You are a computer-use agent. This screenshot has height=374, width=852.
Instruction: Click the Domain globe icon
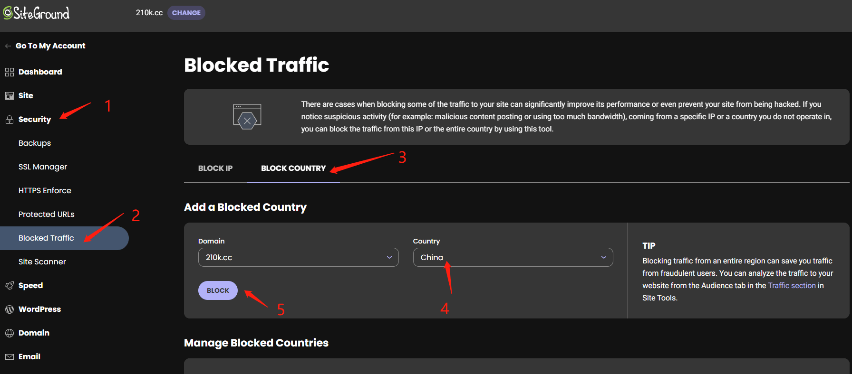10,333
